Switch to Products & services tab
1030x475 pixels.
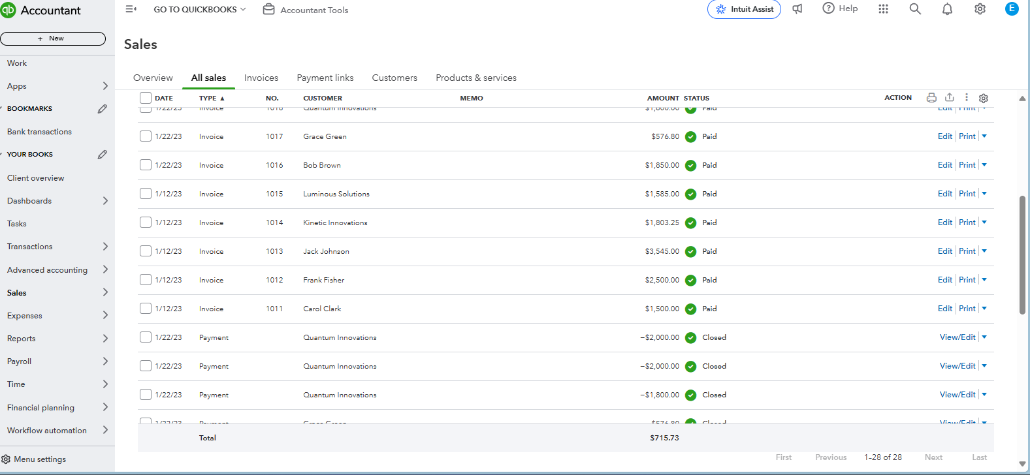(x=476, y=78)
